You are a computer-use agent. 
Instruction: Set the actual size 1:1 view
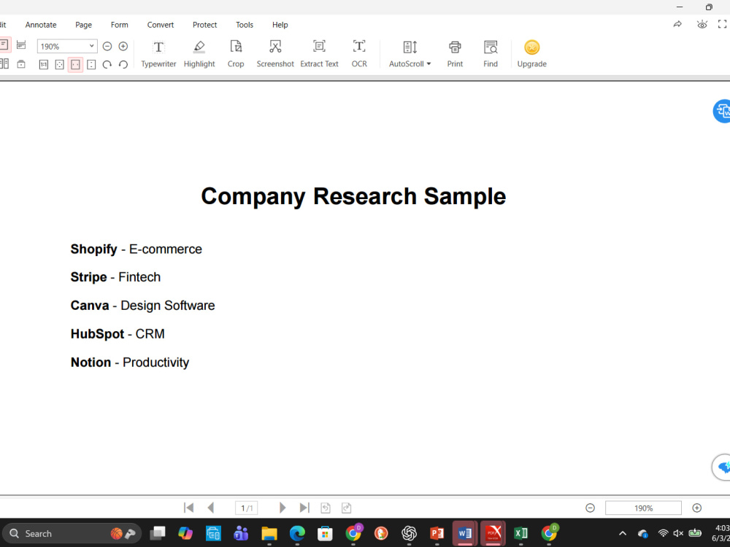[44, 65]
